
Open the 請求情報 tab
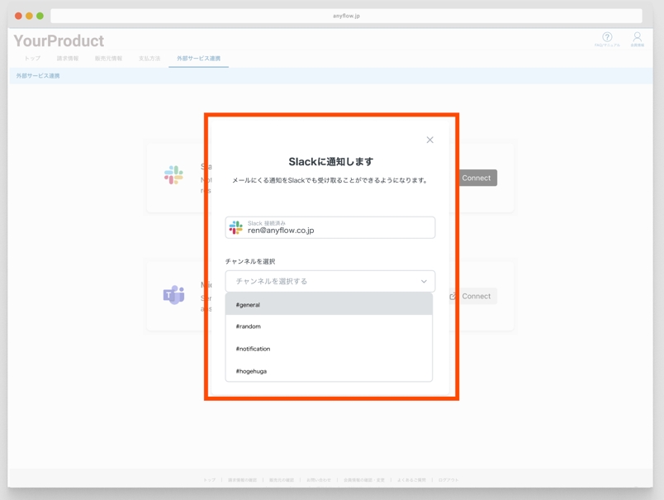click(x=68, y=59)
